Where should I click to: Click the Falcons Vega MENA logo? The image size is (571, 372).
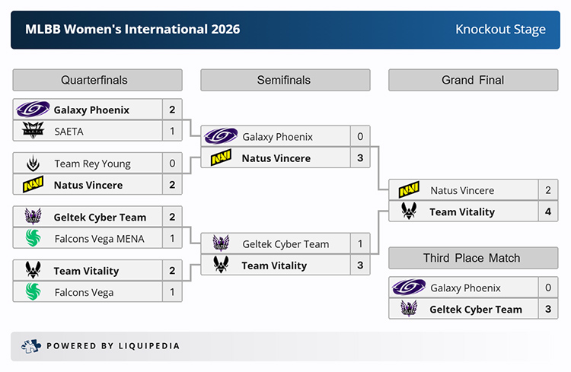tap(33, 238)
